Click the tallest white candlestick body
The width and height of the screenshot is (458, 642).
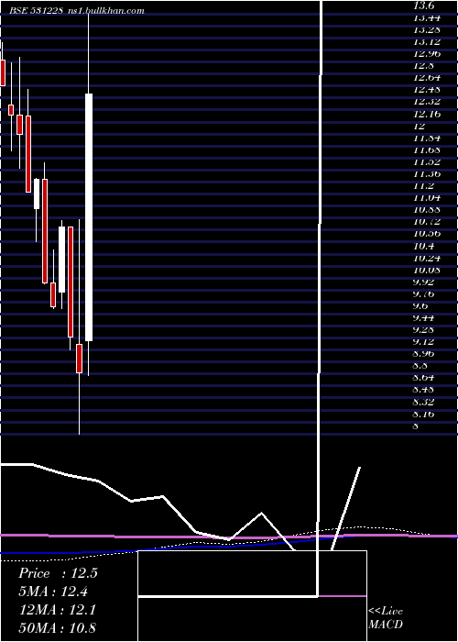(x=89, y=217)
